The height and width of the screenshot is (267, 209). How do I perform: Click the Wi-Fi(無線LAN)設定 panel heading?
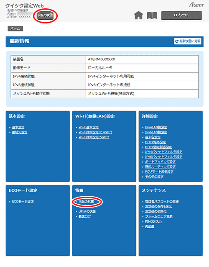point(95,116)
